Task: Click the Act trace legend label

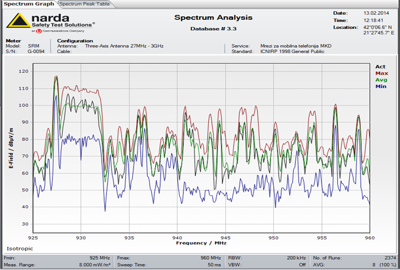Action: 380,67
